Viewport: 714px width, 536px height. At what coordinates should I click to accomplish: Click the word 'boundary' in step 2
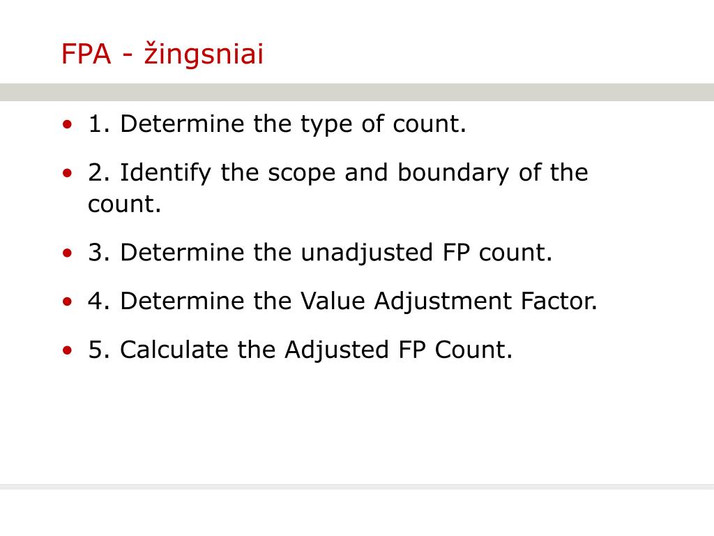[x=453, y=174]
